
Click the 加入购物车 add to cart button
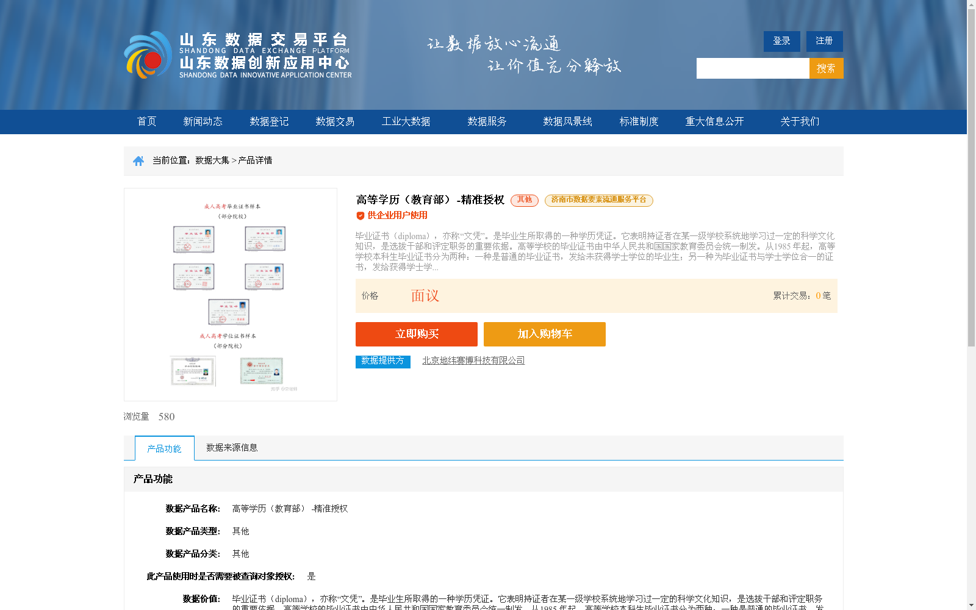(545, 334)
